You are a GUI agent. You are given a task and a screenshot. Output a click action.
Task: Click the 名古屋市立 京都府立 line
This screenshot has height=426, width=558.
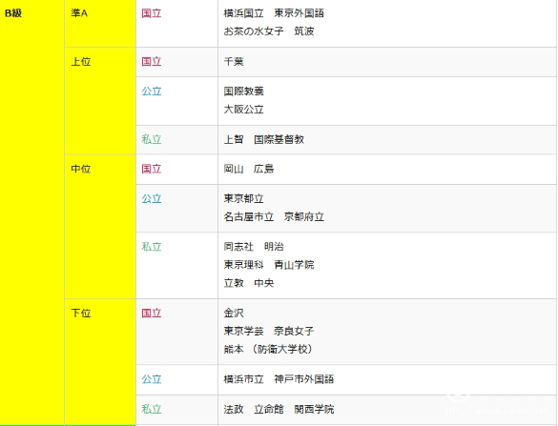point(274,216)
